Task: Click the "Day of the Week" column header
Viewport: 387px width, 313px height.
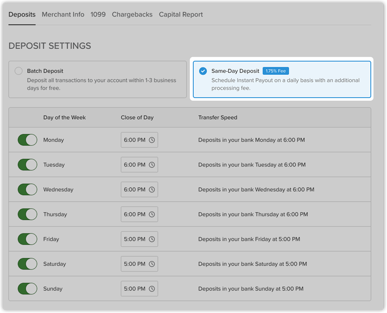Action: [64, 117]
